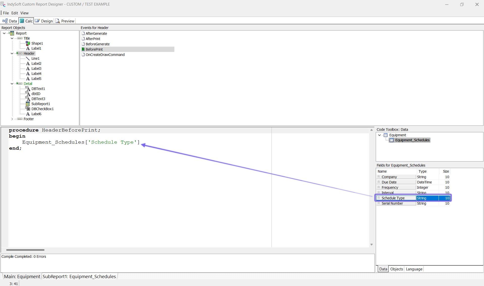Screen dimensions: 484x286
Task: Select the SubReport1: Equipment_Schedules tab
Action: [79, 276]
